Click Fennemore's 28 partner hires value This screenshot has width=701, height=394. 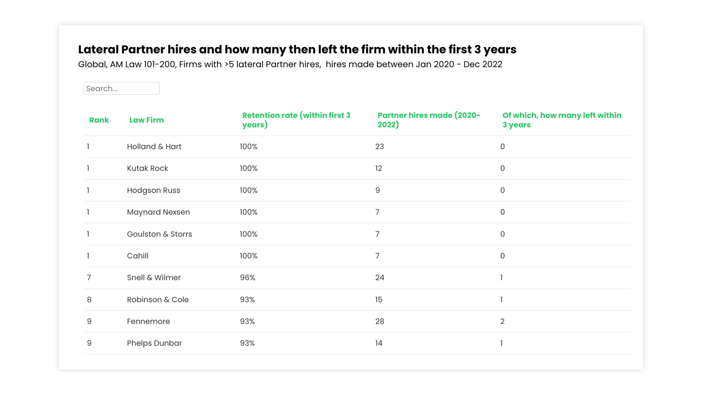380,321
